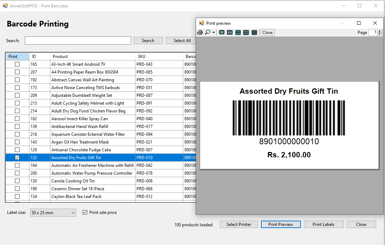Decrease page number with the down spinner

click(x=380, y=34)
